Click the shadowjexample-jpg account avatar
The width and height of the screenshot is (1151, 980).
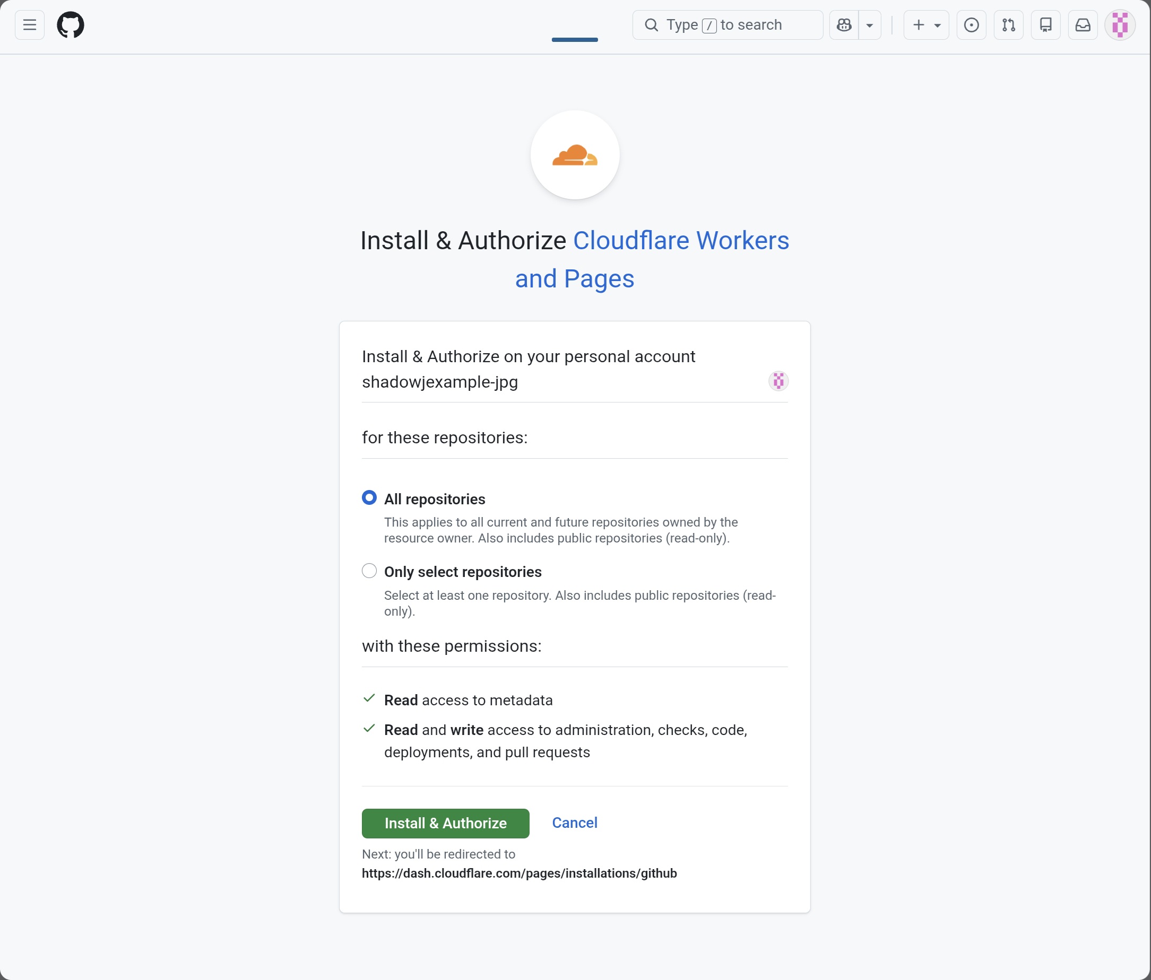(x=778, y=381)
